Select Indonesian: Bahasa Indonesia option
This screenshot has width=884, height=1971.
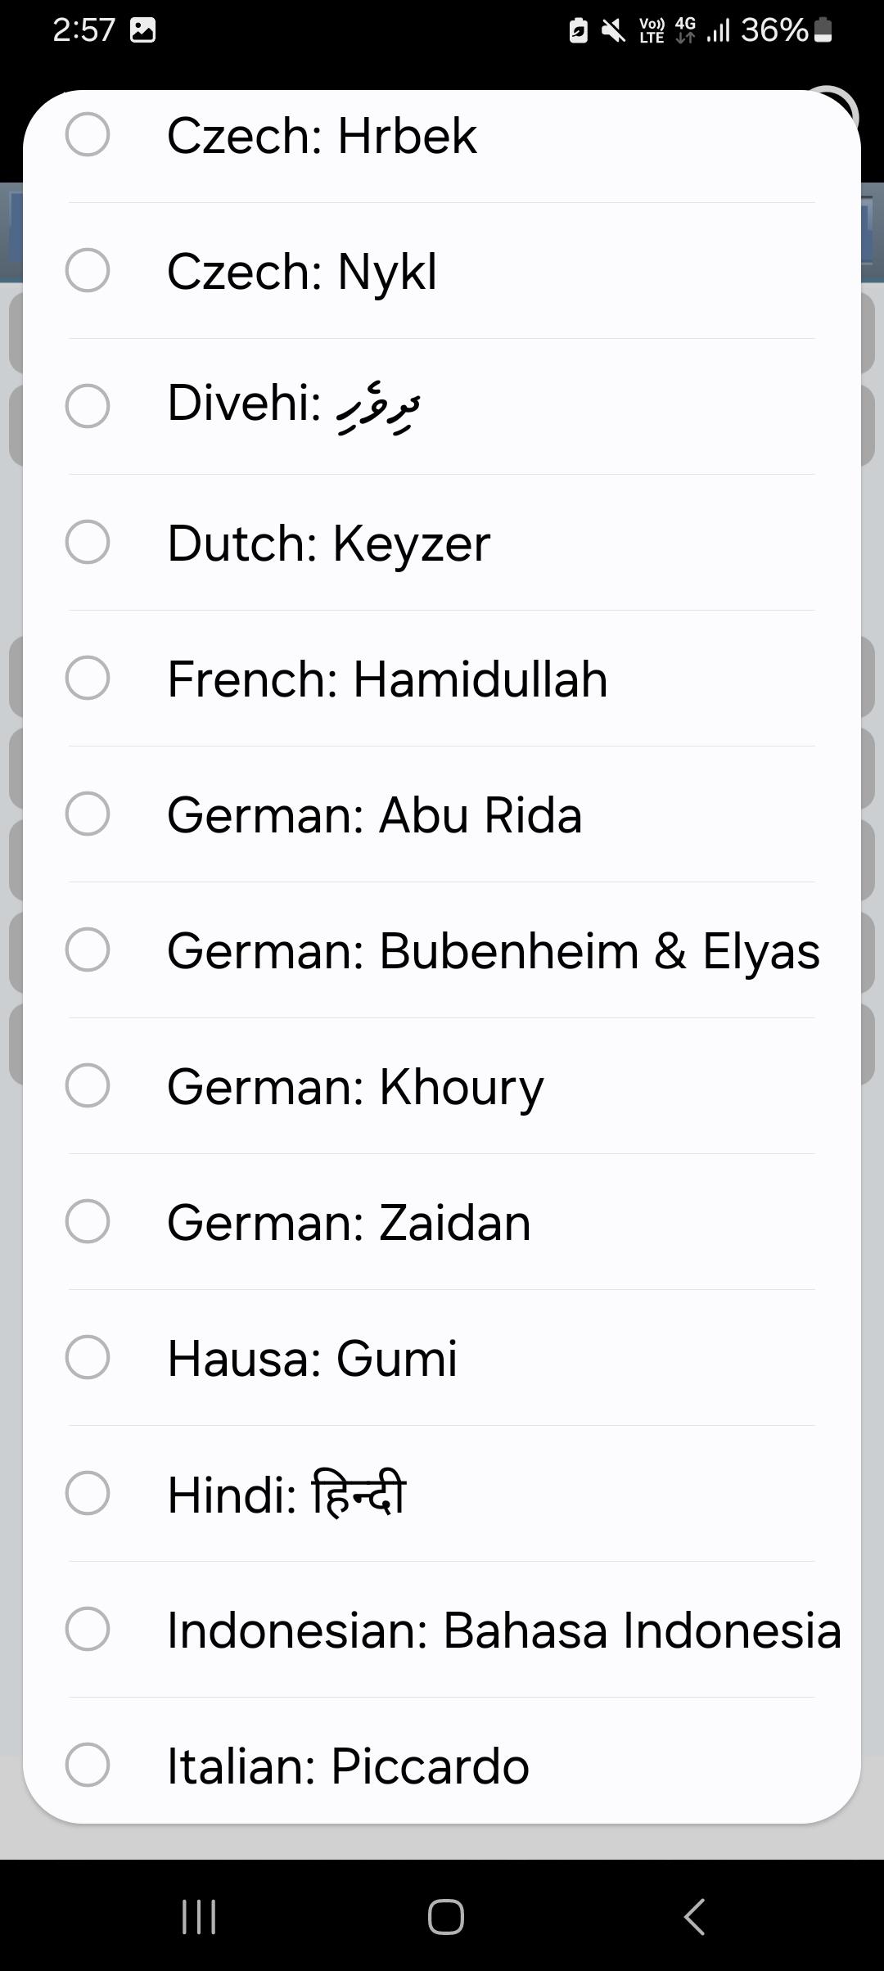pos(88,1629)
